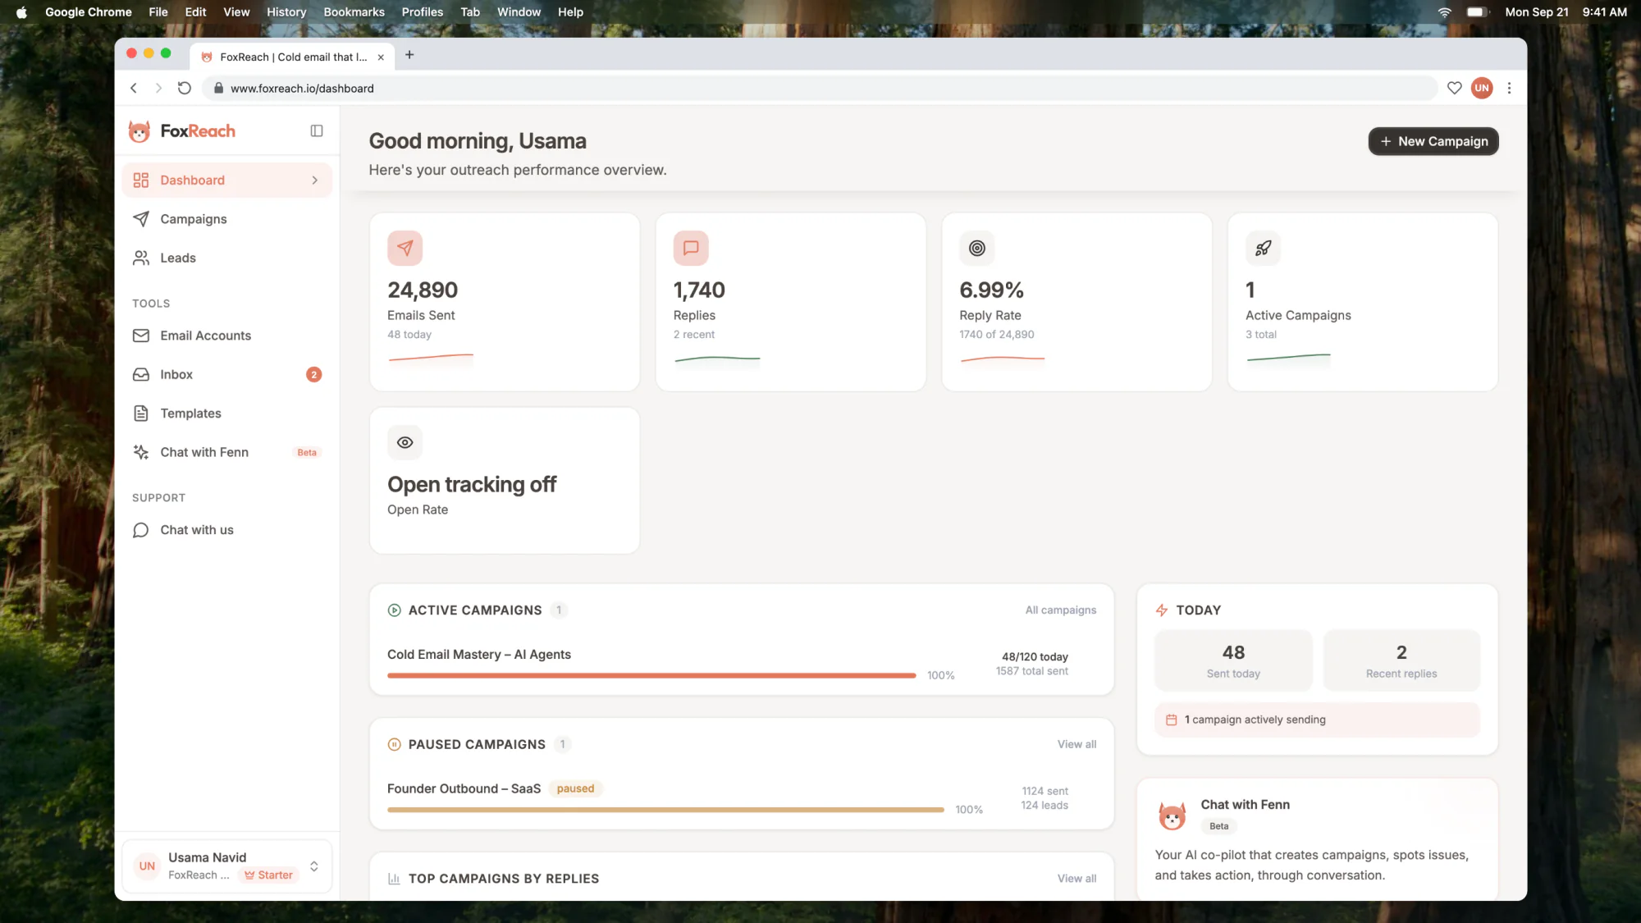Click the Top Campaigns bar chart icon
Viewport: 1641px width, 923px height.
394,879
